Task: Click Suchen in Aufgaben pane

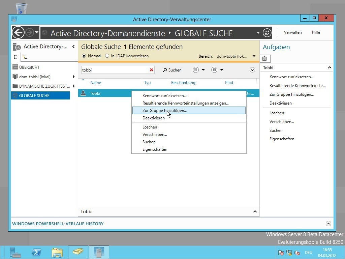Action: tap(276, 131)
